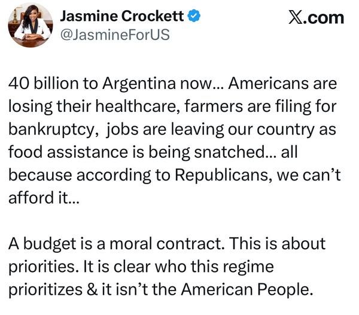Open the @JasmineForUS handle link
The width and height of the screenshot is (359, 315).
[x=114, y=35]
